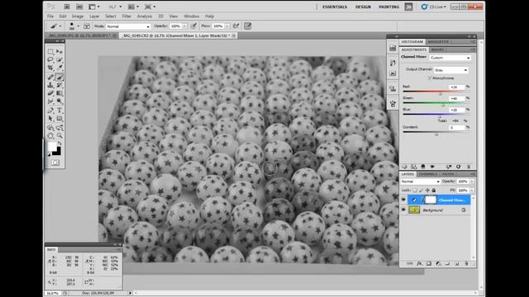
Task: Toggle Lock transparent pixels
Action: click(415, 191)
